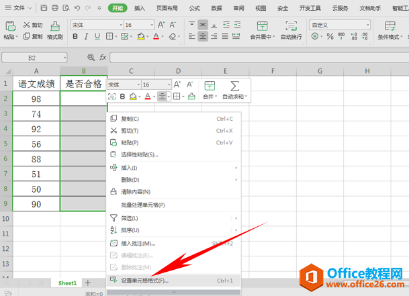Viewport: 409px width, 296px height.
Task: Choose 清除内容(N) in context menu
Action: pyautogui.click(x=173, y=192)
